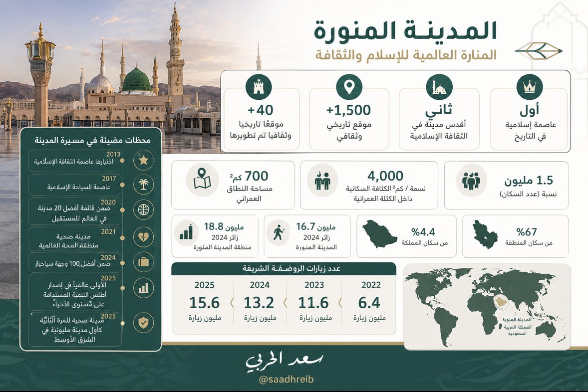Click the 15.6 value under 2025
588x392 pixels.
[x=204, y=302]
